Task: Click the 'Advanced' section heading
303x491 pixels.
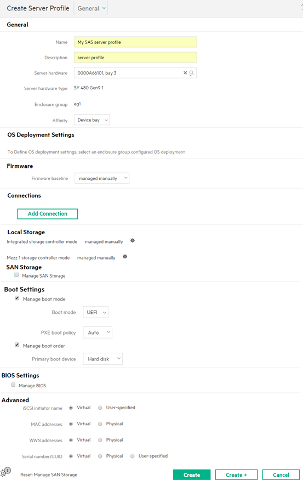Action: pyautogui.click(x=15, y=400)
